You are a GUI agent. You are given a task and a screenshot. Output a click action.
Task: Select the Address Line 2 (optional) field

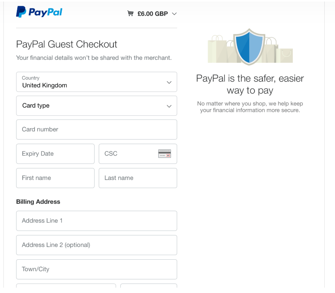[97, 245]
